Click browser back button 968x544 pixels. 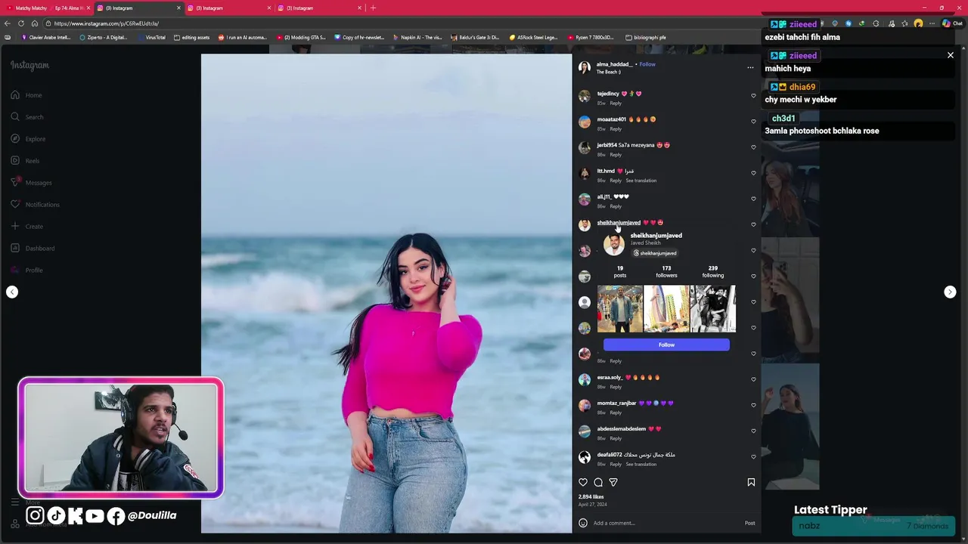click(x=7, y=23)
